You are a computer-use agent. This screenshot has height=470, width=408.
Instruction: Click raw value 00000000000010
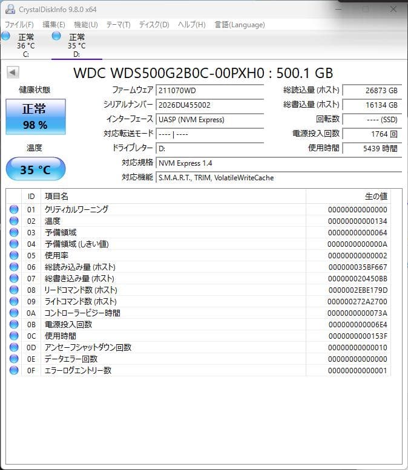[357, 347]
